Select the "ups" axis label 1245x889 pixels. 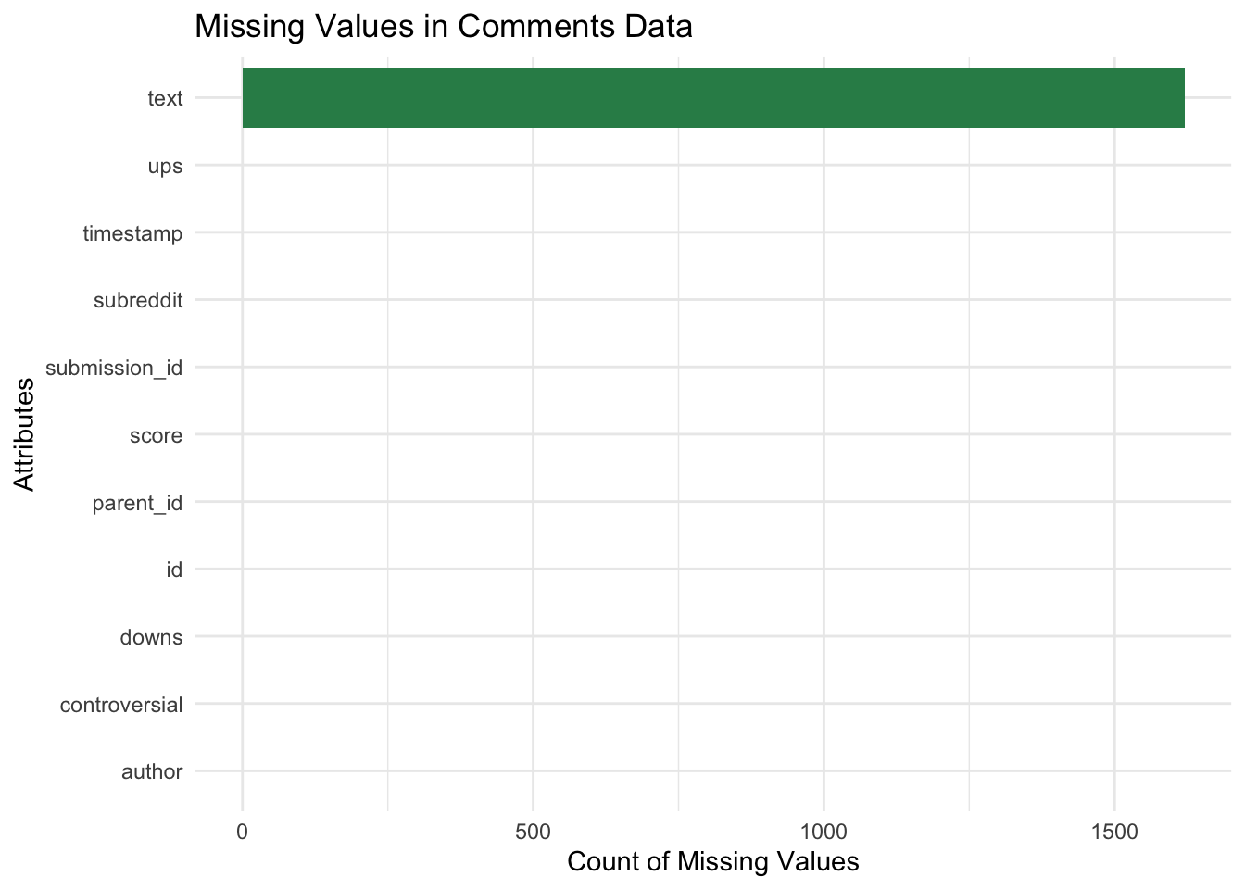pos(165,167)
